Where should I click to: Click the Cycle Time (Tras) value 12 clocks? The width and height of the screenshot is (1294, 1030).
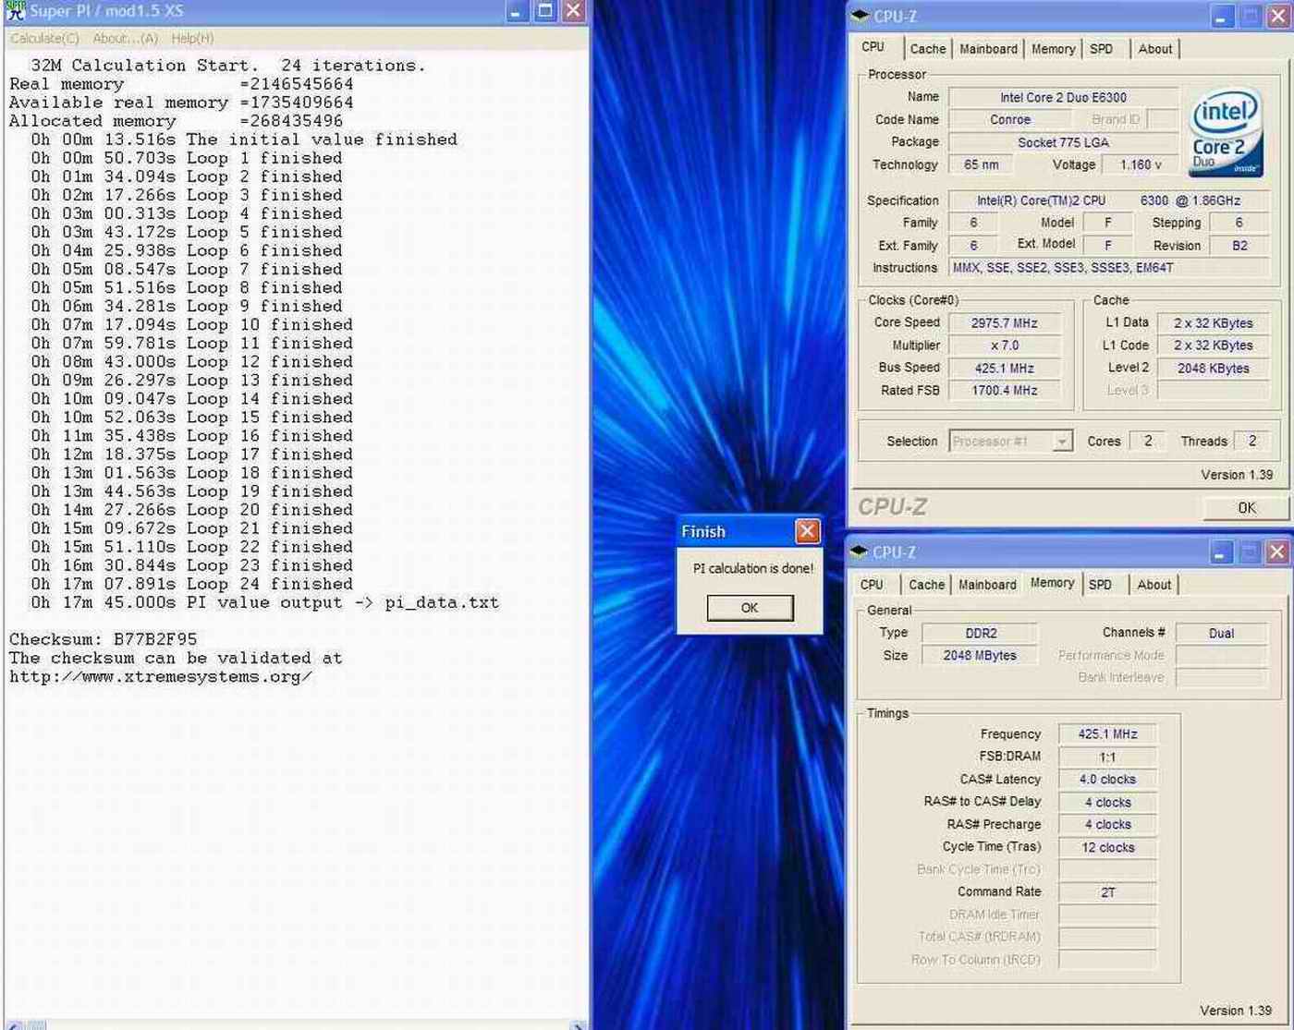(x=1107, y=847)
